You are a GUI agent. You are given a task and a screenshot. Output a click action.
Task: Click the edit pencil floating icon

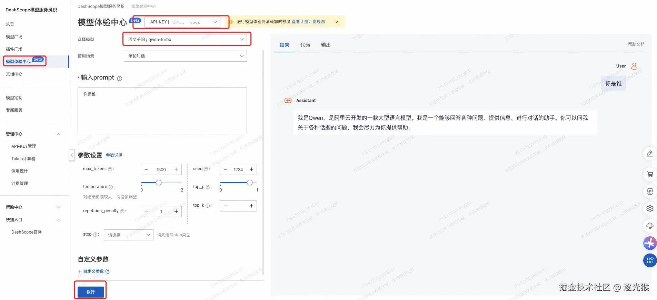[x=650, y=154]
